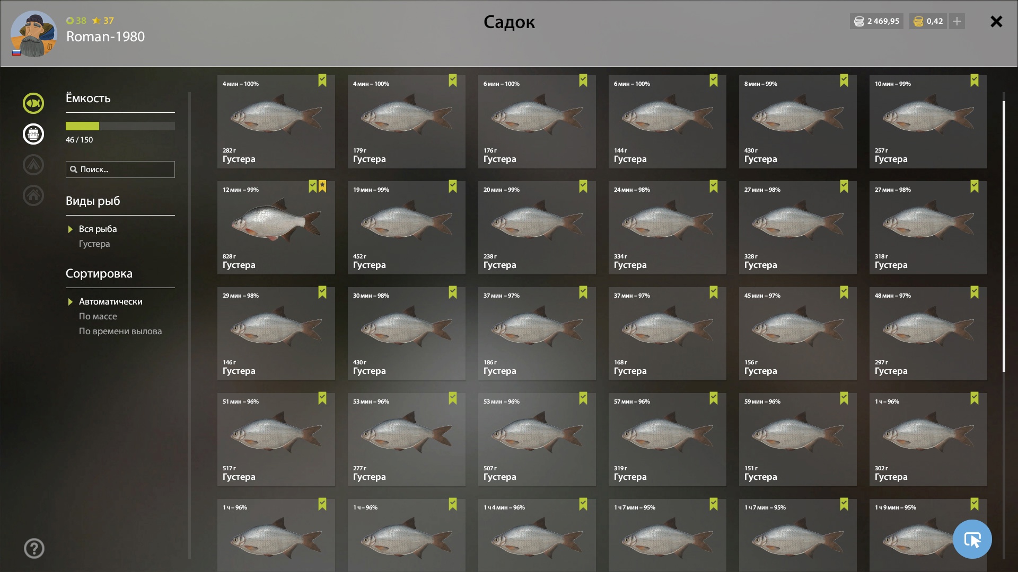1018x572 pixels.
Task: Open the fish keepnet sidebar icon
Action: tap(33, 103)
